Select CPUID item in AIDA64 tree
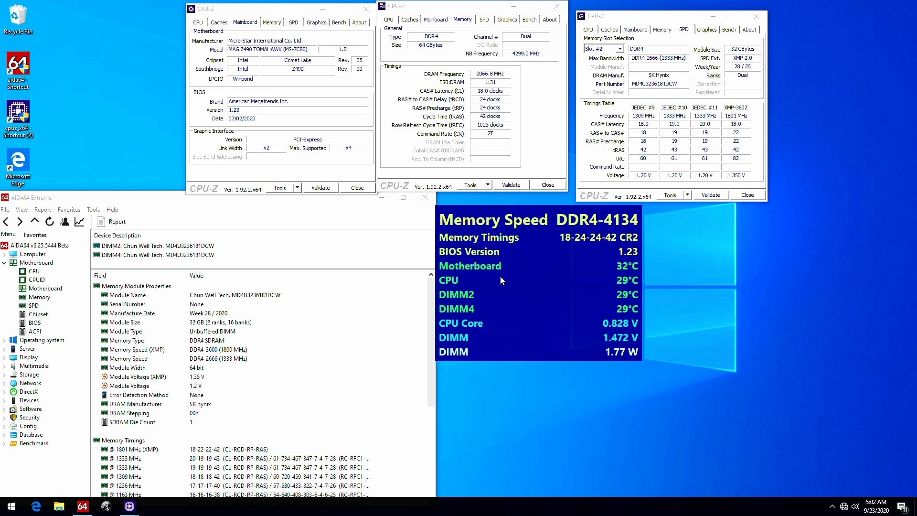This screenshot has height=516, width=917. 36,280
